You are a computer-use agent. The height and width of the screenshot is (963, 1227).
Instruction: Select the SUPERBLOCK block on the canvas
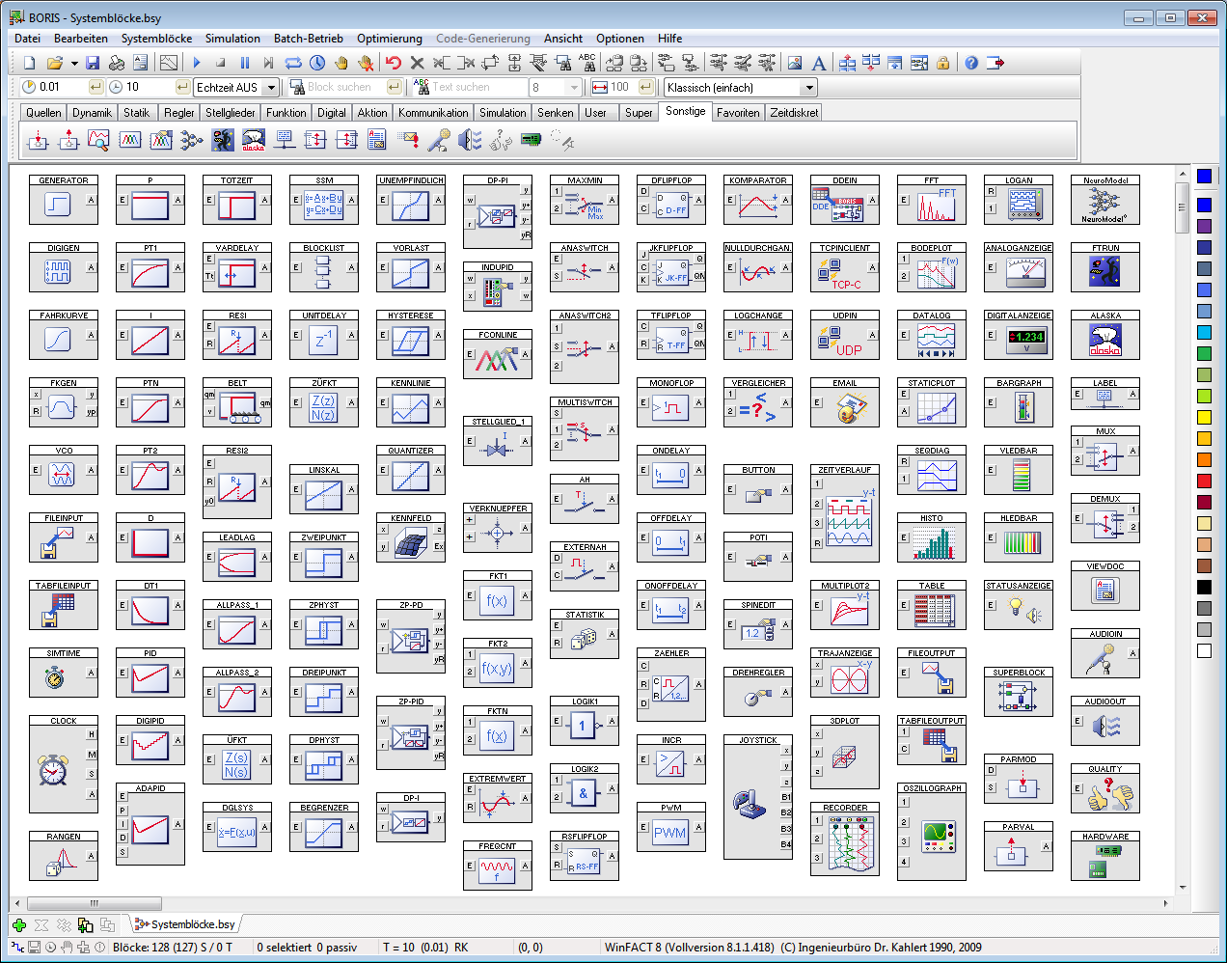coord(1019,692)
